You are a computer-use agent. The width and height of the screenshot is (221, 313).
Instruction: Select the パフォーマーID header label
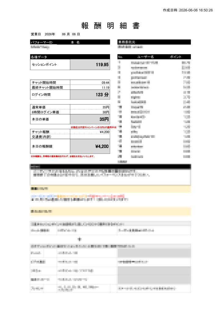click(x=42, y=42)
